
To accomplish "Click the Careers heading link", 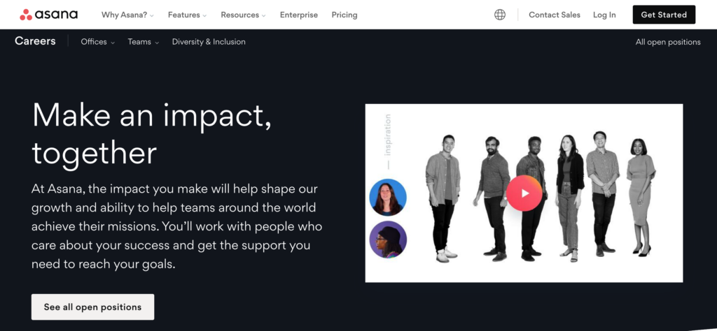I will coord(35,41).
